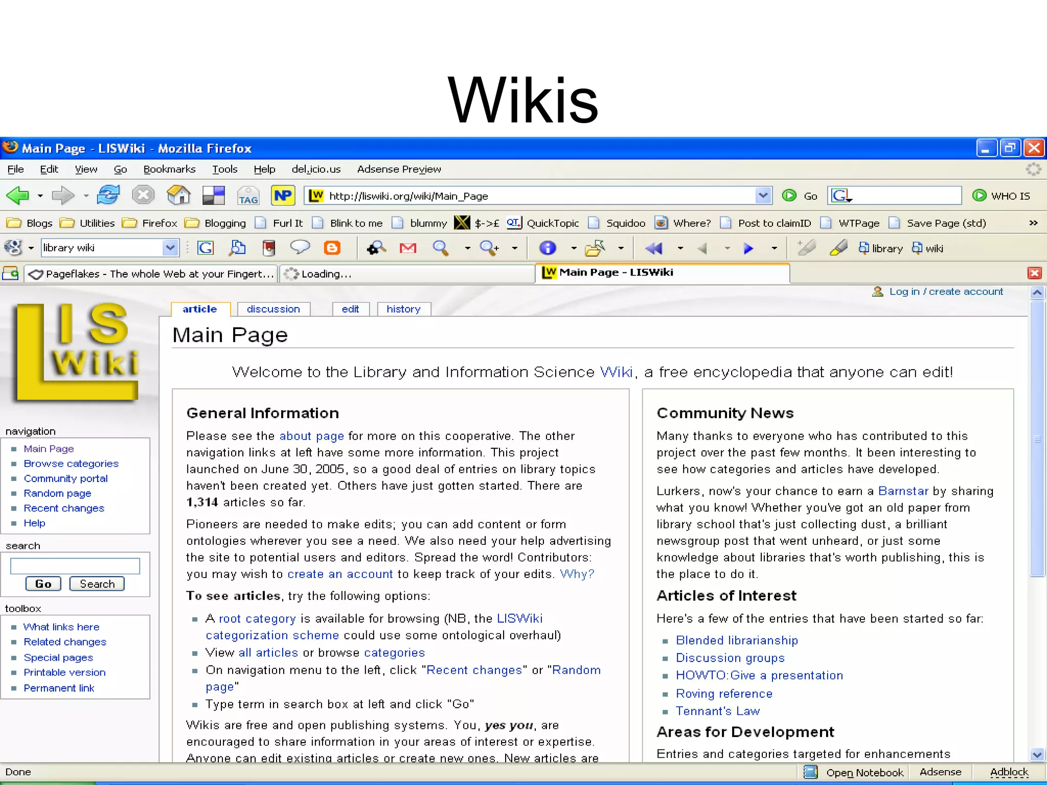Click the user icon beside Log in

[x=878, y=291]
